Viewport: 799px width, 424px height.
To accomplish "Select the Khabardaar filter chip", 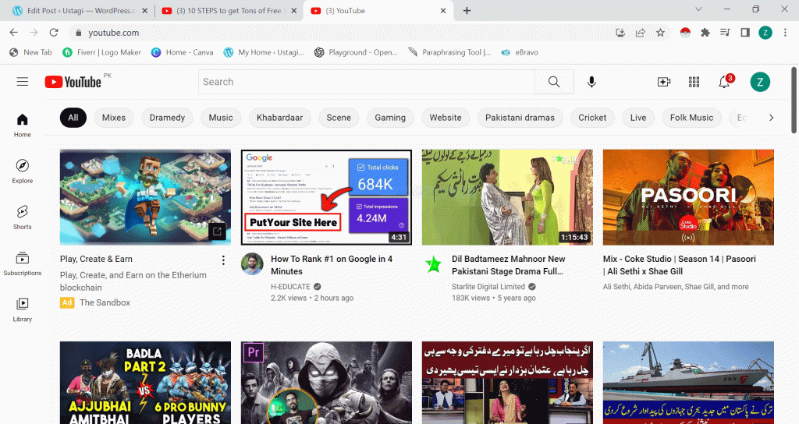I will tap(280, 118).
